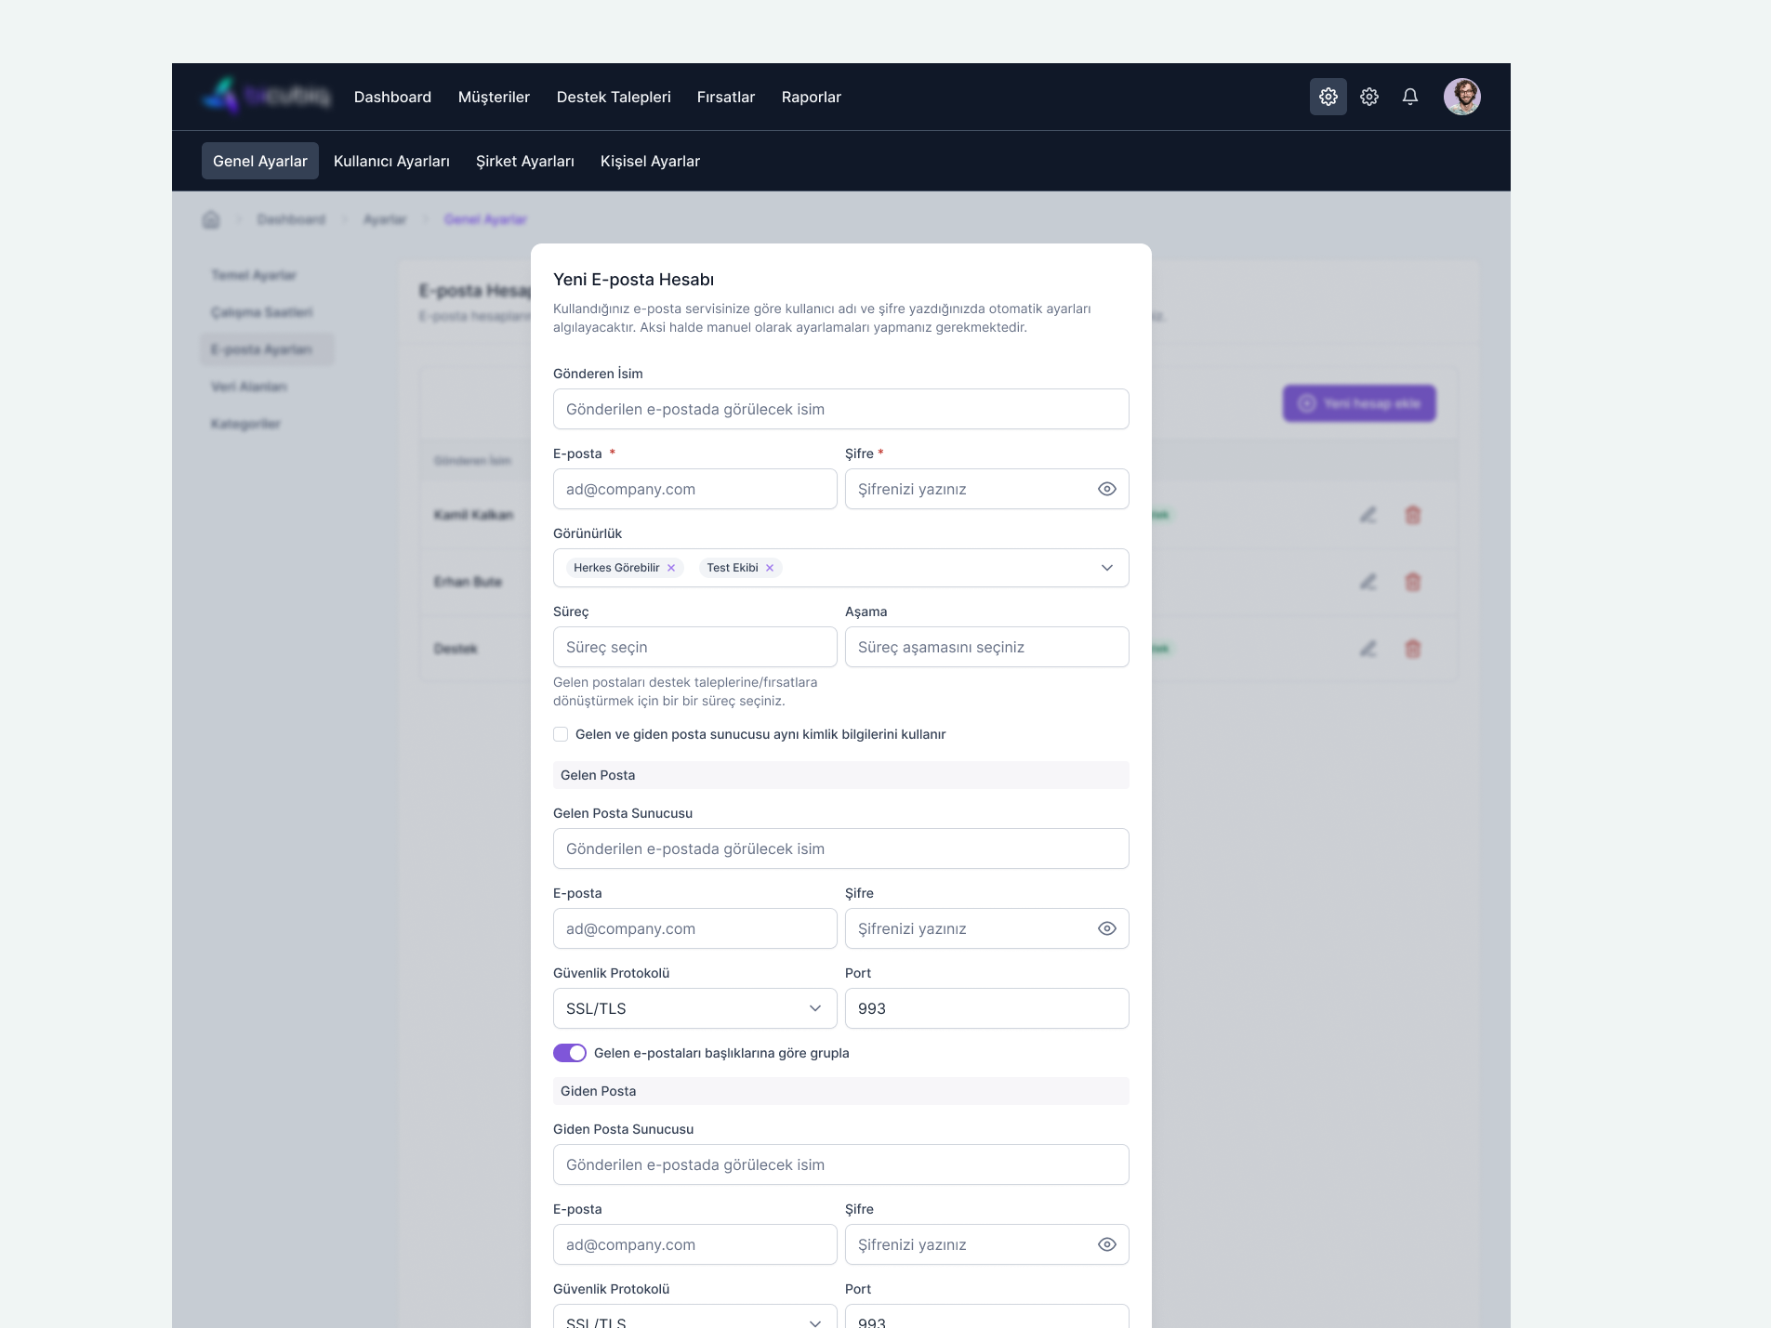This screenshot has width=1771, height=1328.
Task: Click Erhan Bute name in table
Action: pyautogui.click(x=468, y=582)
